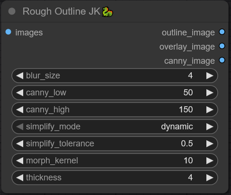Increase morph_kernel with right arrow
231x195 pixels.
tap(210, 161)
